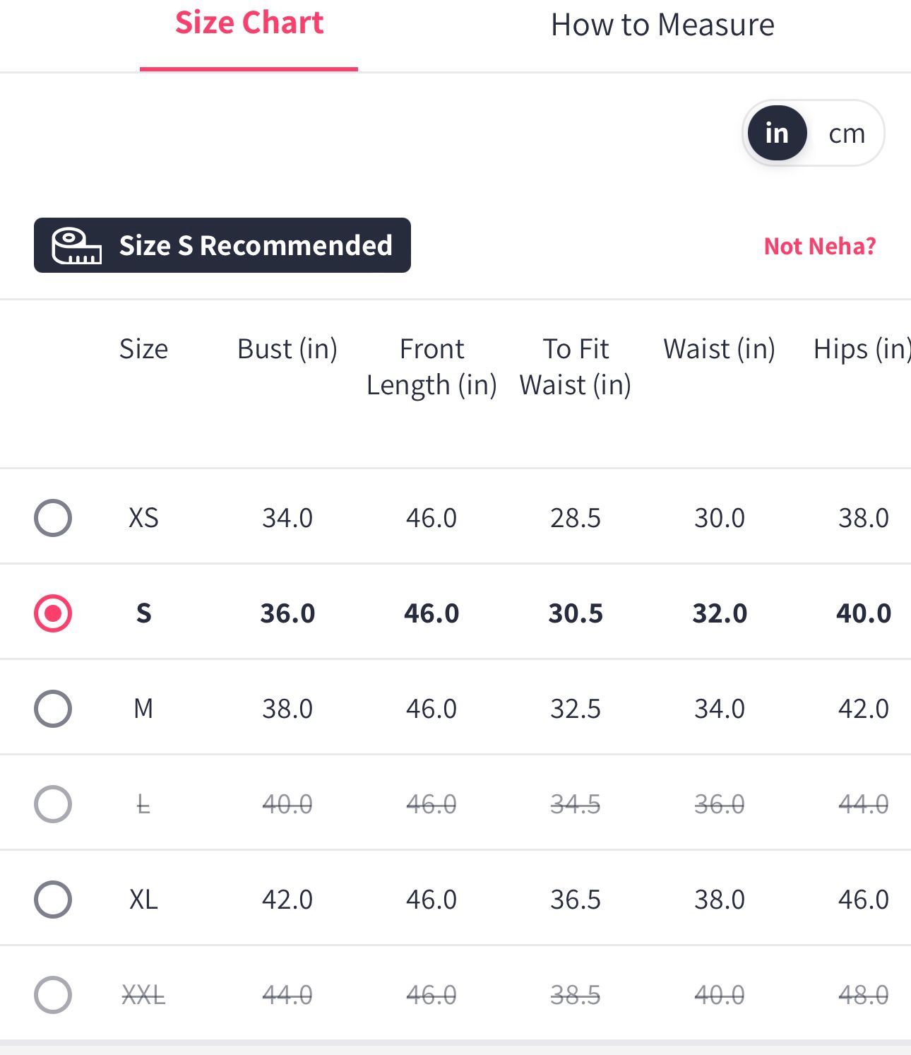Select the in unit option
Image resolution: width=911 pixels, height=1055 pixels.
coord(777,134)
